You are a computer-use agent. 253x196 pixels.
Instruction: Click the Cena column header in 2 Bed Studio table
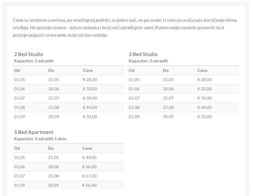[88, 70]
